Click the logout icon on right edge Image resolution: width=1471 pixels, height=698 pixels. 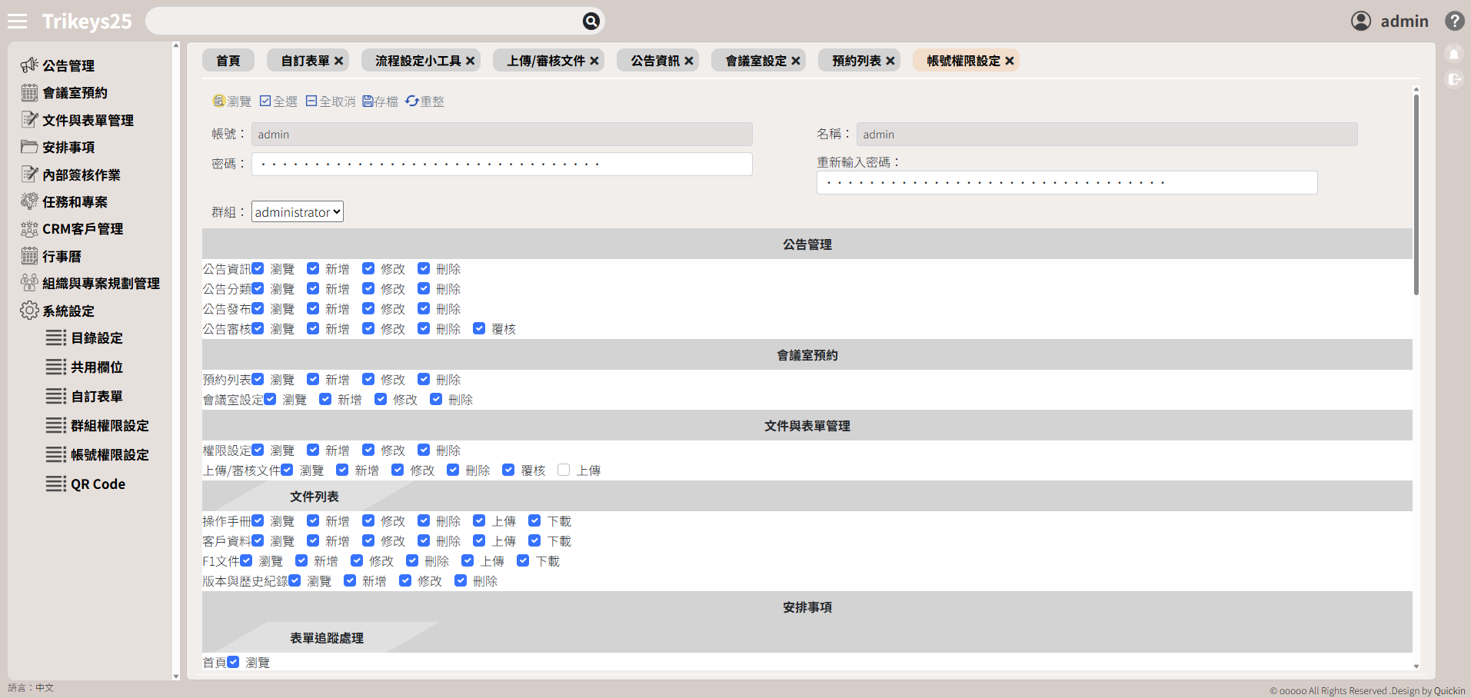click(1453, 79)
